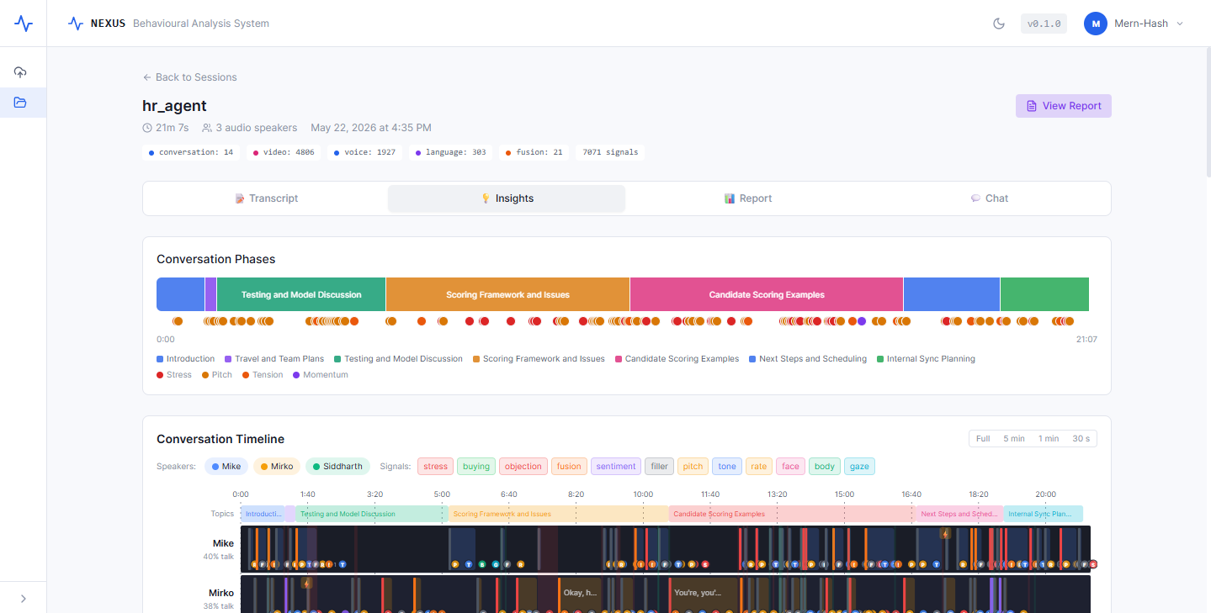Click the Mern-Hash avatar circle
The width and height of the screenshot is (1211, 613).
click(1095, 24)
